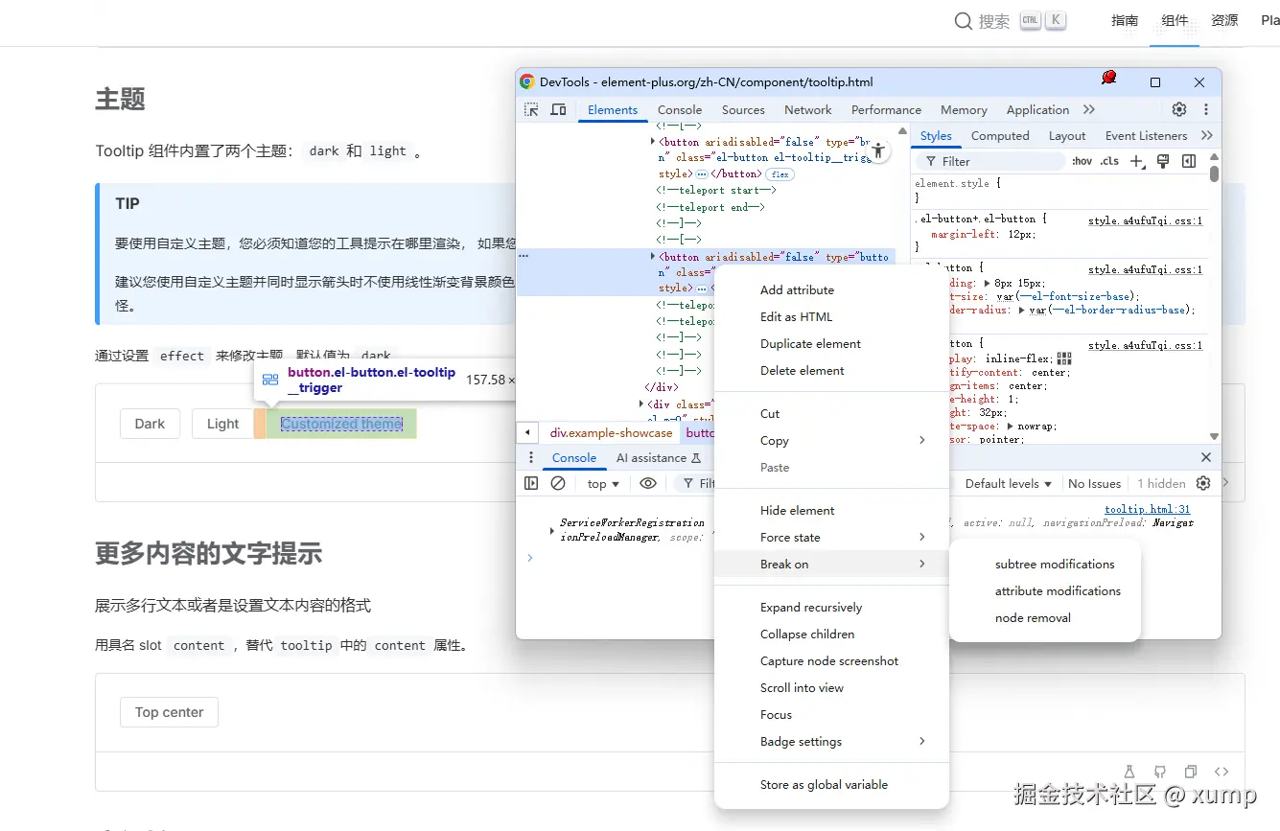Image resolution: width=1280 pixels, height=831 pixels.
Task: Show Console sidebar icon
Action: 531,483
